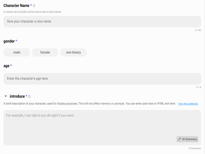Generate an AI Summary
This screenshot has height=154, width=205.
(187, 139)
